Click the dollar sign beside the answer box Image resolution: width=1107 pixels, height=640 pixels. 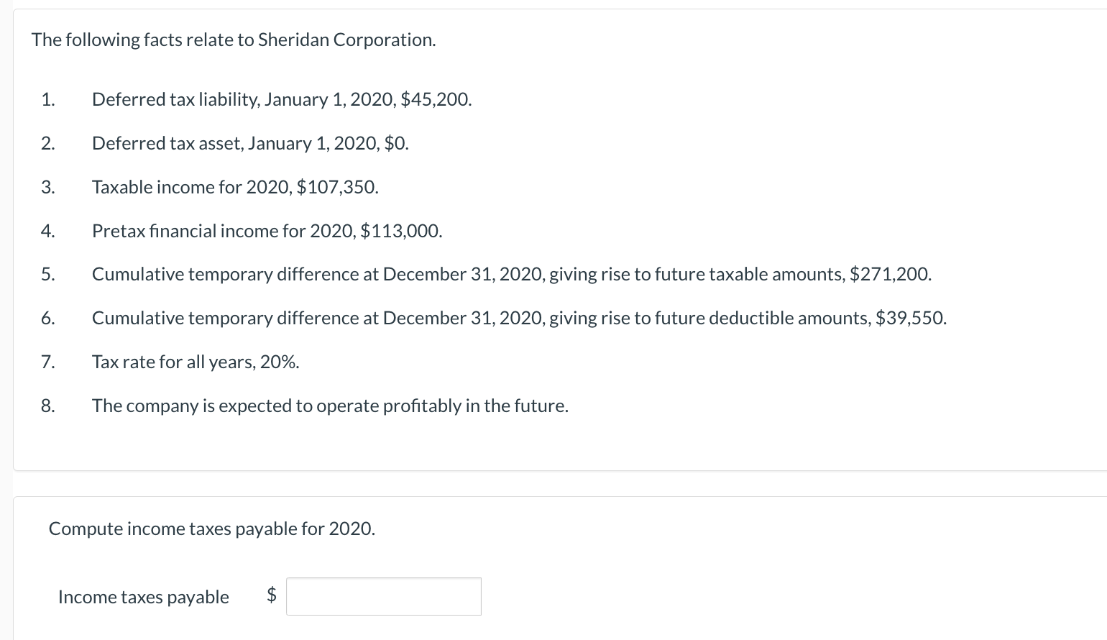(x=272, y=595)
